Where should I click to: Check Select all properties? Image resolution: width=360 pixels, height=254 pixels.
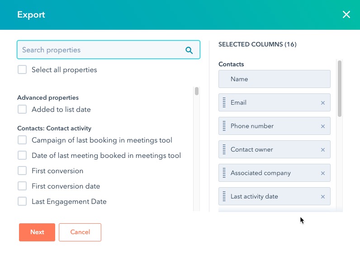click(22, 70)
